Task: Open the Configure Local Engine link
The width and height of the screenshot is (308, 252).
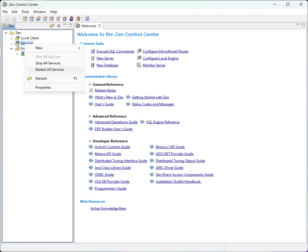Action: pyautogui.click(x=160, y=58)
